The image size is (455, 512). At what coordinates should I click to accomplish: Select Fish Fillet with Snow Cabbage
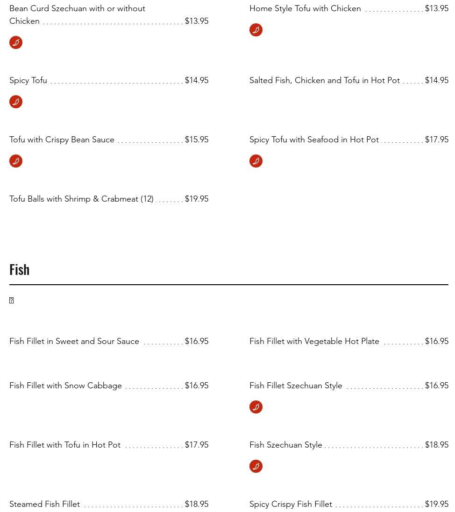65,386
